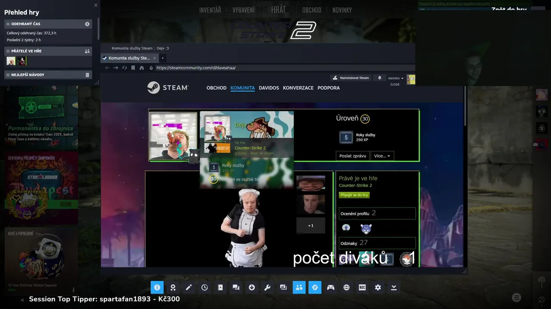Click the clock icon in overlay toolbar
Viewport: 551px width, 309px height.
pos(204,288)
